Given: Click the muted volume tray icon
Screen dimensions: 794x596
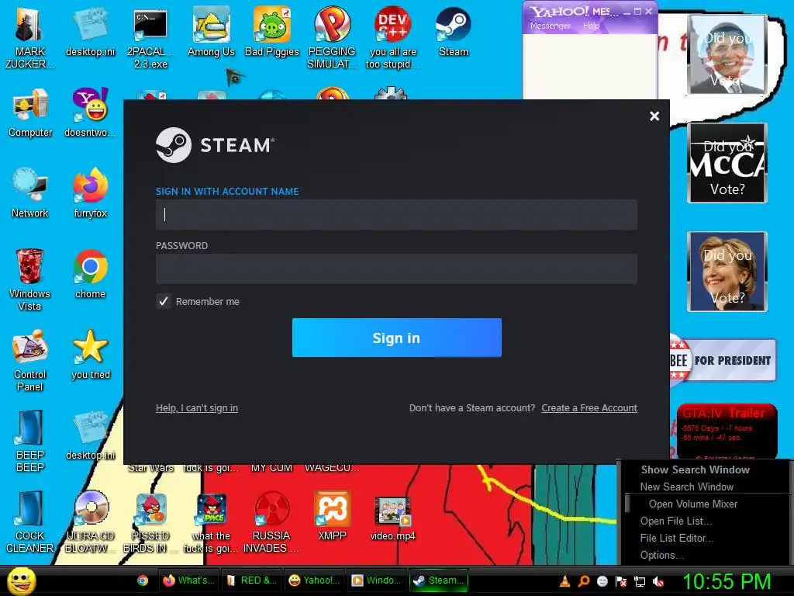Looking at the screenshot, I should click(658, 581).
